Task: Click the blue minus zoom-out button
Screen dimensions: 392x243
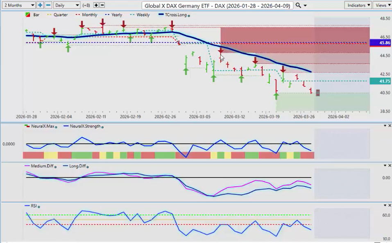Action: 48,5
